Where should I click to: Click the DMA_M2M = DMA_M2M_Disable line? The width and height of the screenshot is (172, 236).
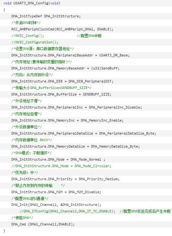56,192
